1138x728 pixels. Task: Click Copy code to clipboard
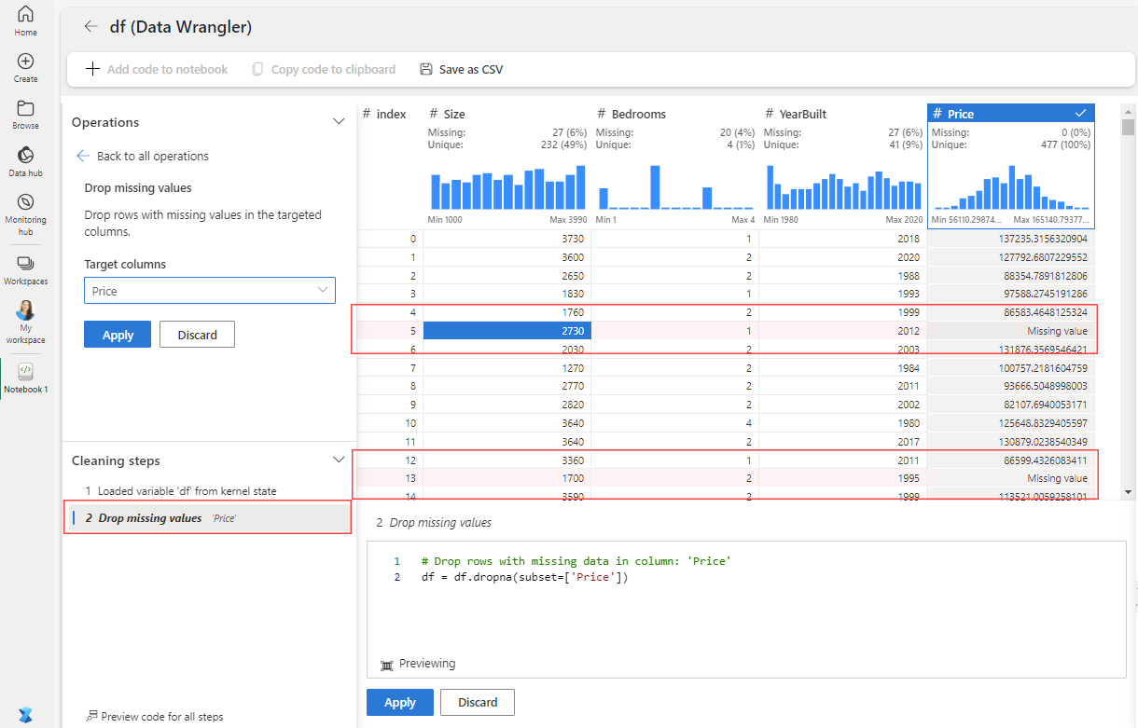324,69
